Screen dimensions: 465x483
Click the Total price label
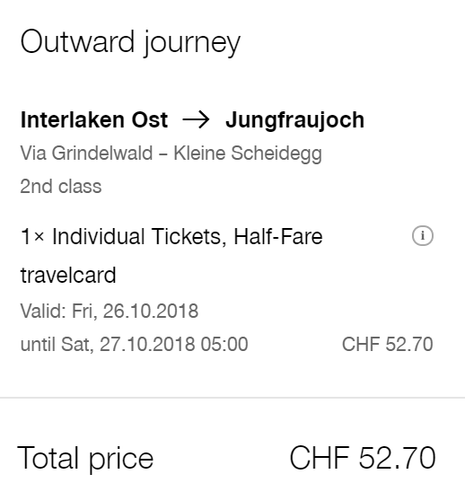[85, 459]
